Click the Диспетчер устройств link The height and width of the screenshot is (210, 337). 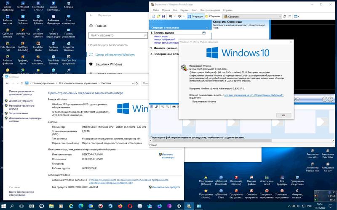click(x=21, y=101)
